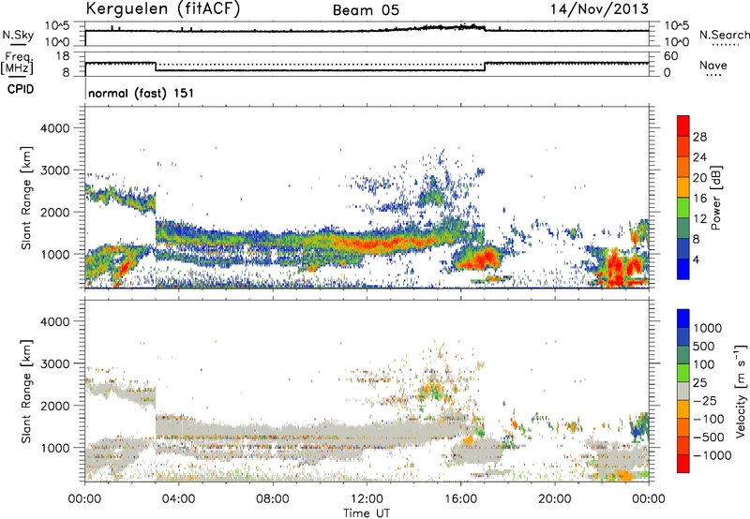Click the "Slant Range [km]" label of power panel
Viewport: 750px width, 519px height.
tap(26, 198)
